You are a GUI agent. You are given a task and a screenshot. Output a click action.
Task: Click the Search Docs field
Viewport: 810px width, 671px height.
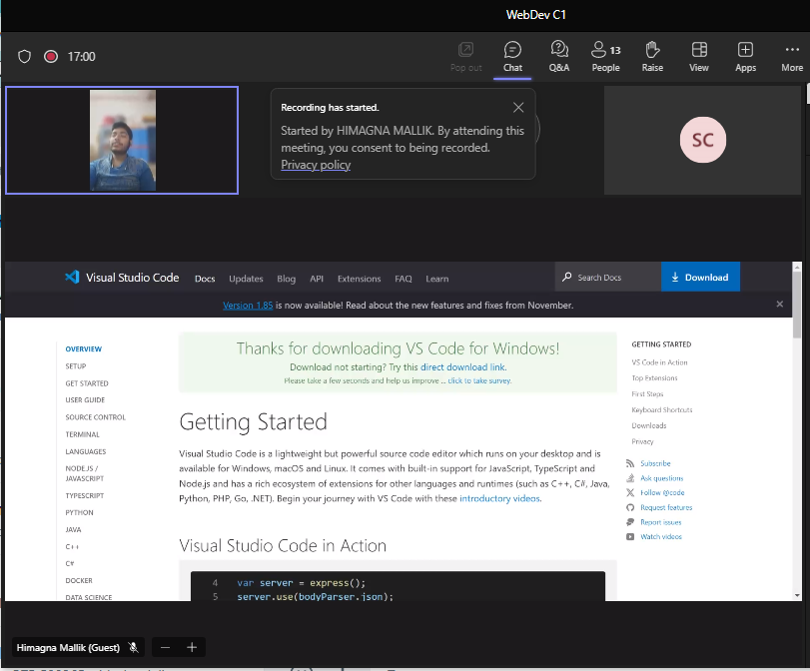(608, 277)
